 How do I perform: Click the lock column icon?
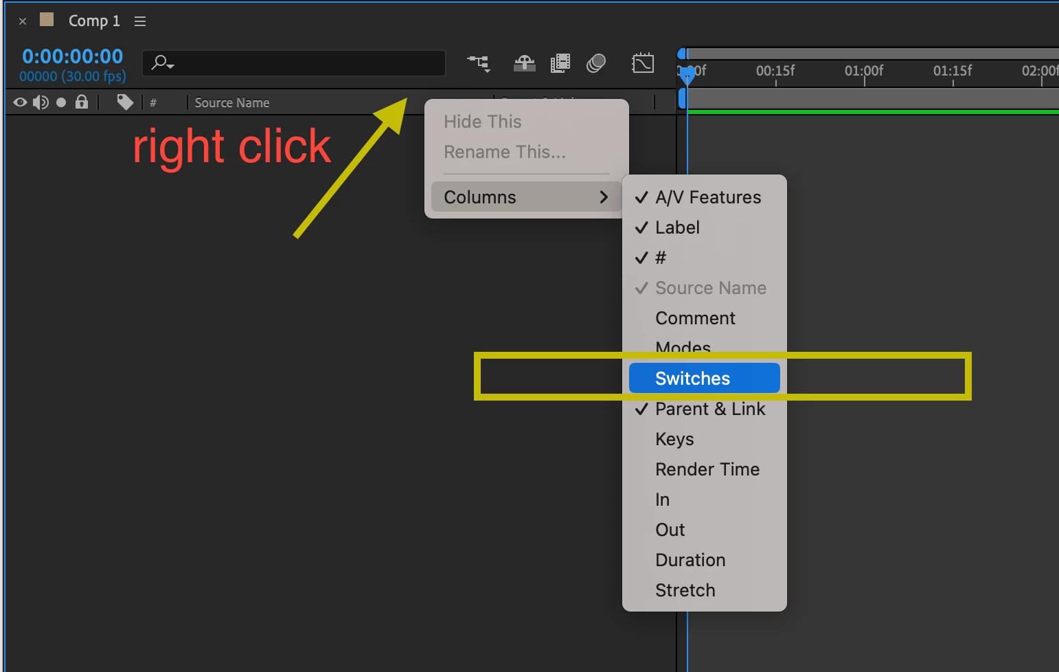[82, 102]
